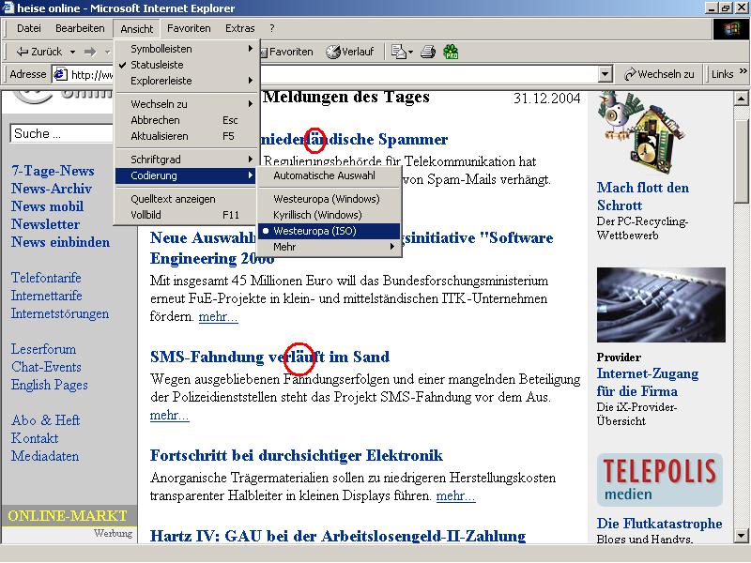
Task: Open the Chat-Events link
Action: click(x=46, y=367)
